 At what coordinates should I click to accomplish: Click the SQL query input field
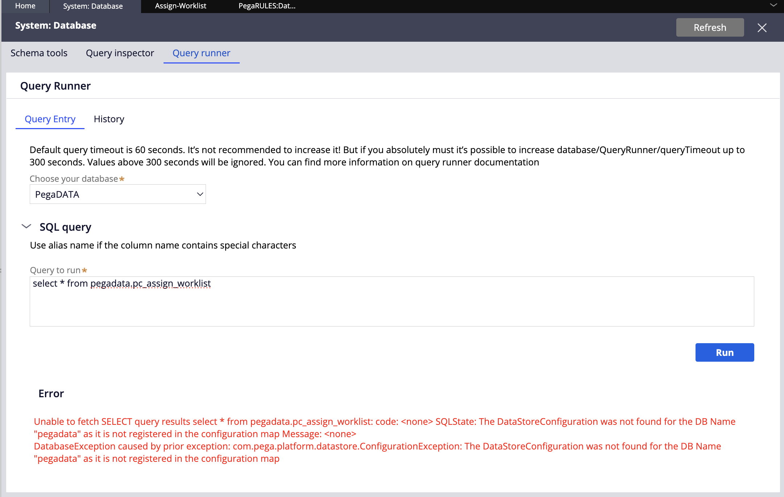392,300
